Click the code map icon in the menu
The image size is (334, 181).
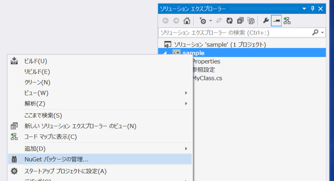click(14, 136)
